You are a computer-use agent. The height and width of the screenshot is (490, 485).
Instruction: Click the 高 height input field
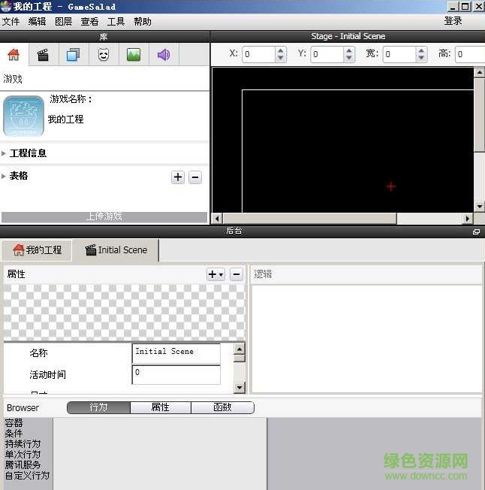(470, 54)
